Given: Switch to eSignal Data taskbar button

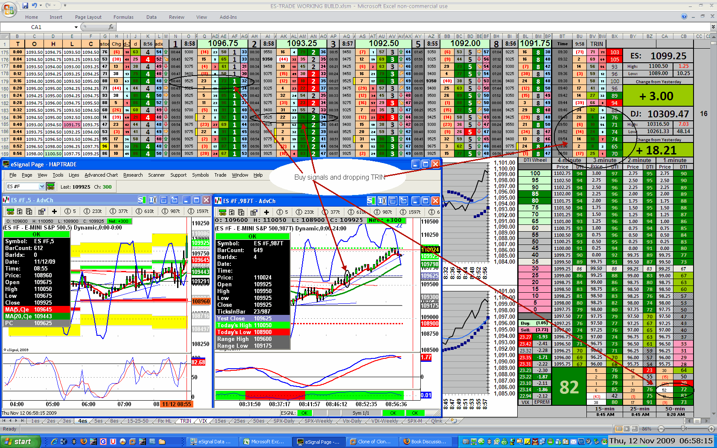Looking at the screenshot, I should click(x=212, y=442).
